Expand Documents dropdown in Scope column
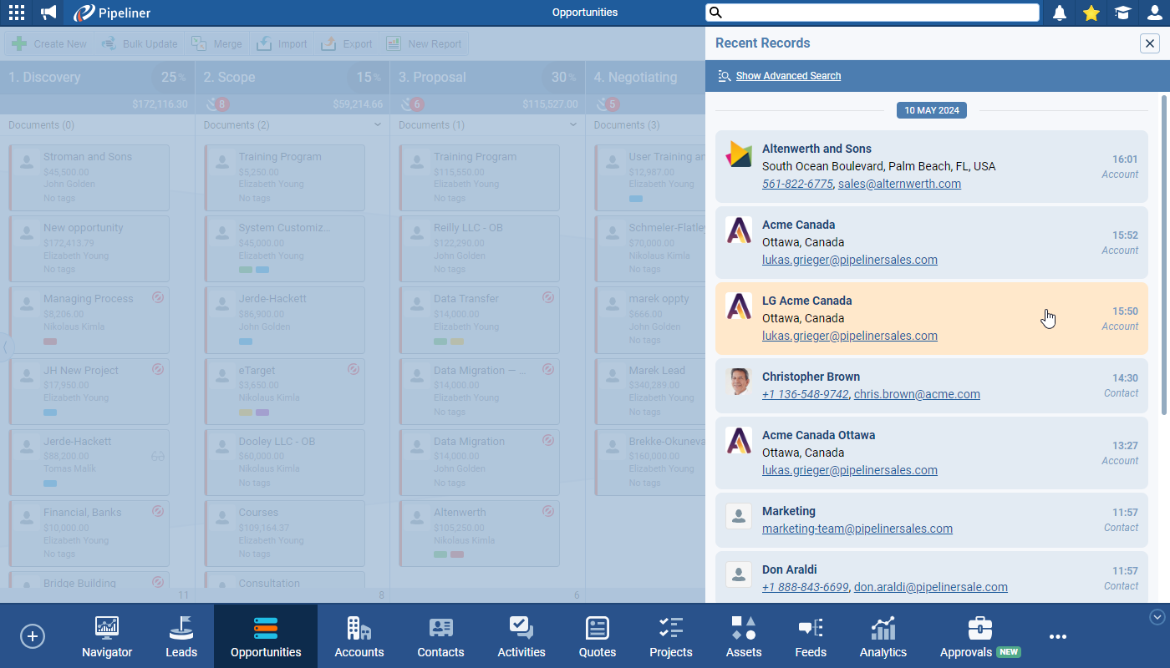Image resolution: width=1170 pixels, height=668 pixels. click(378, 125)
